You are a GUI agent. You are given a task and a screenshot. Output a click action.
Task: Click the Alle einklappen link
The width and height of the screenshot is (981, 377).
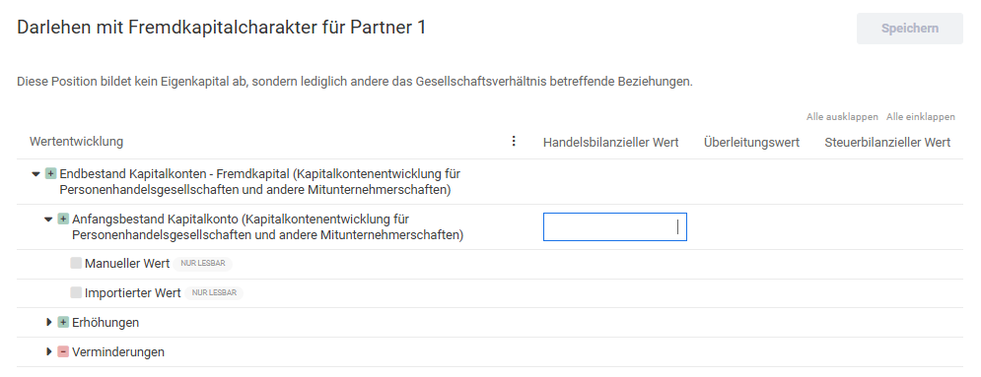tap(920, 117)
